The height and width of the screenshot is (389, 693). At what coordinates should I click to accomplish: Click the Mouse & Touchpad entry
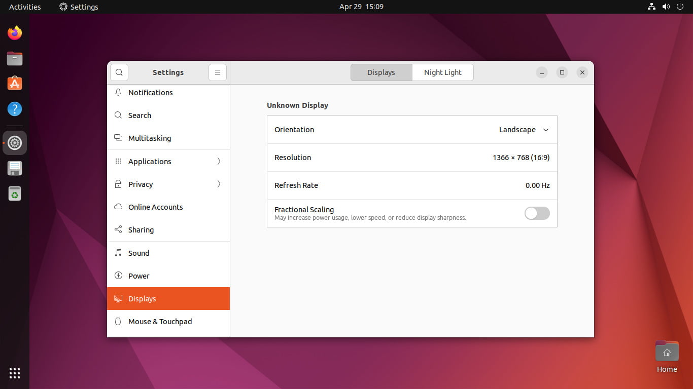(x=160, y=322)
